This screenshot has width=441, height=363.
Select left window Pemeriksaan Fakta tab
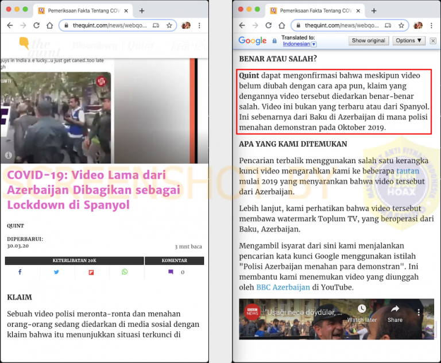click(83, 11)
